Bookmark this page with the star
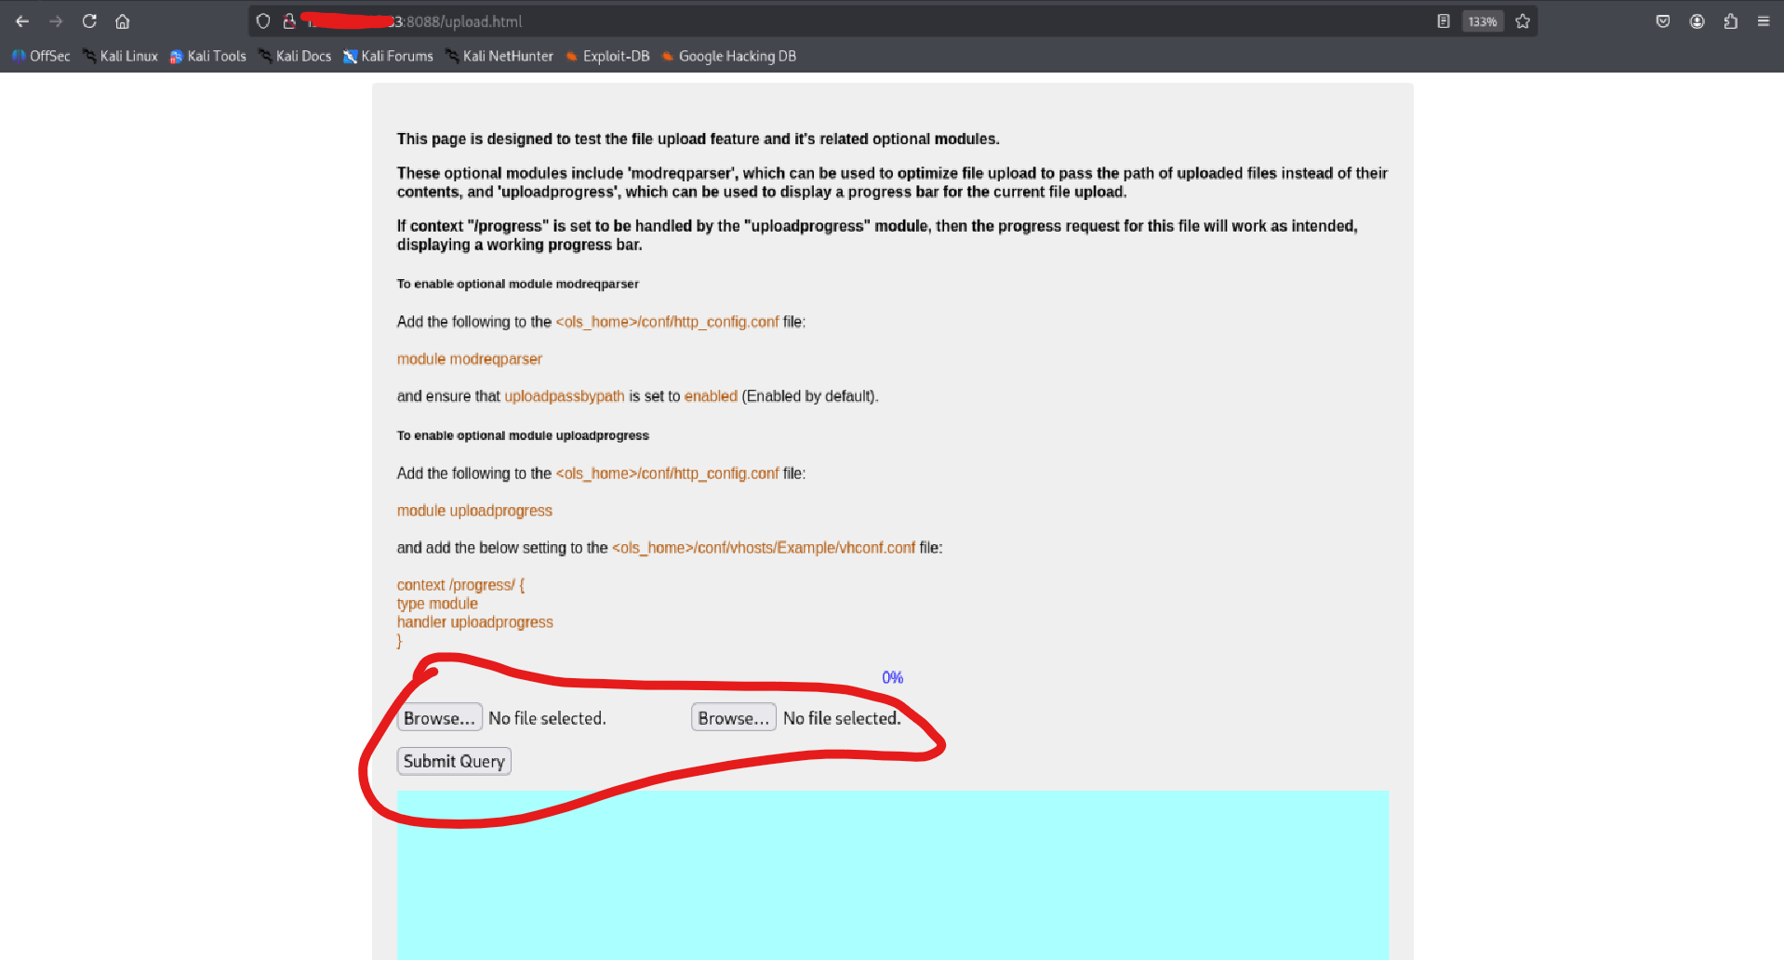Image resolution: width=1784 pixels, height=960 pixels. click(x=1523, y=21)
